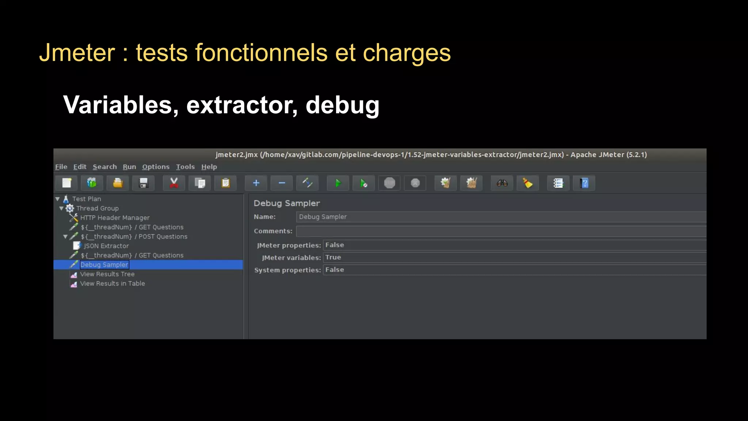The image size is (748, 421).
Task: Open the Run menu
Action: coord(129,167)
